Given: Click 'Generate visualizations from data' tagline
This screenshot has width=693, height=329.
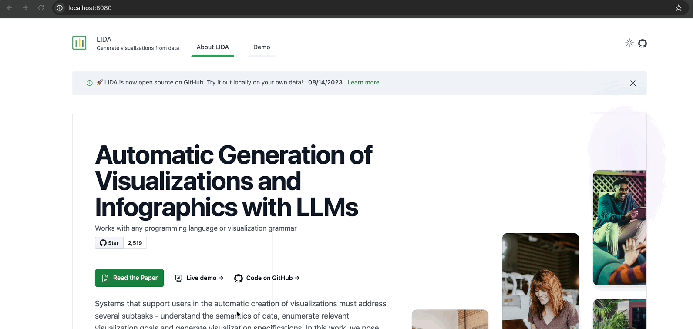Looking at the screenshot, I should [138, 48].
